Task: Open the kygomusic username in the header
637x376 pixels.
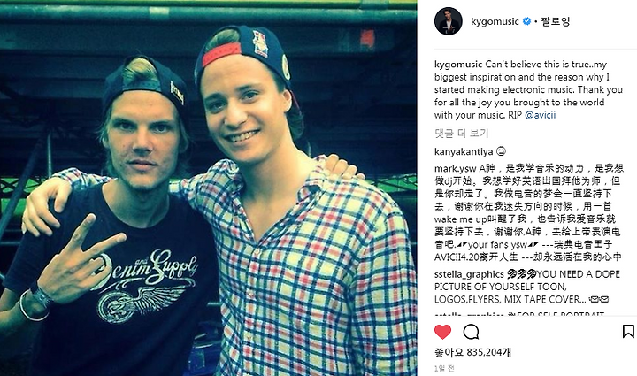Action: pos(495,21)
